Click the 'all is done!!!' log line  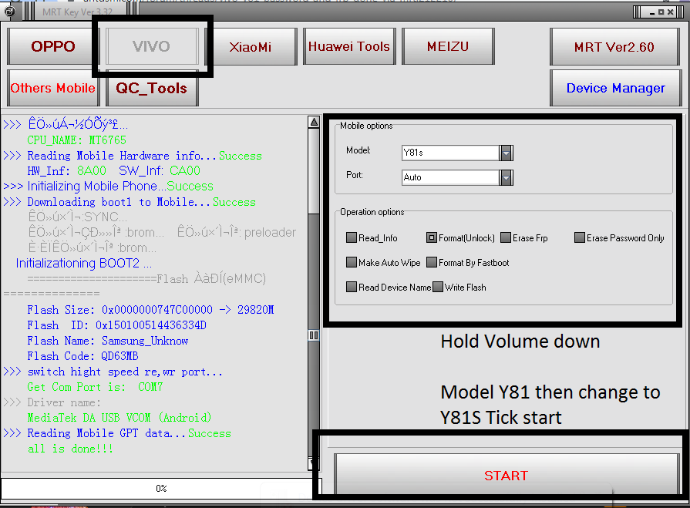(70, 449)
